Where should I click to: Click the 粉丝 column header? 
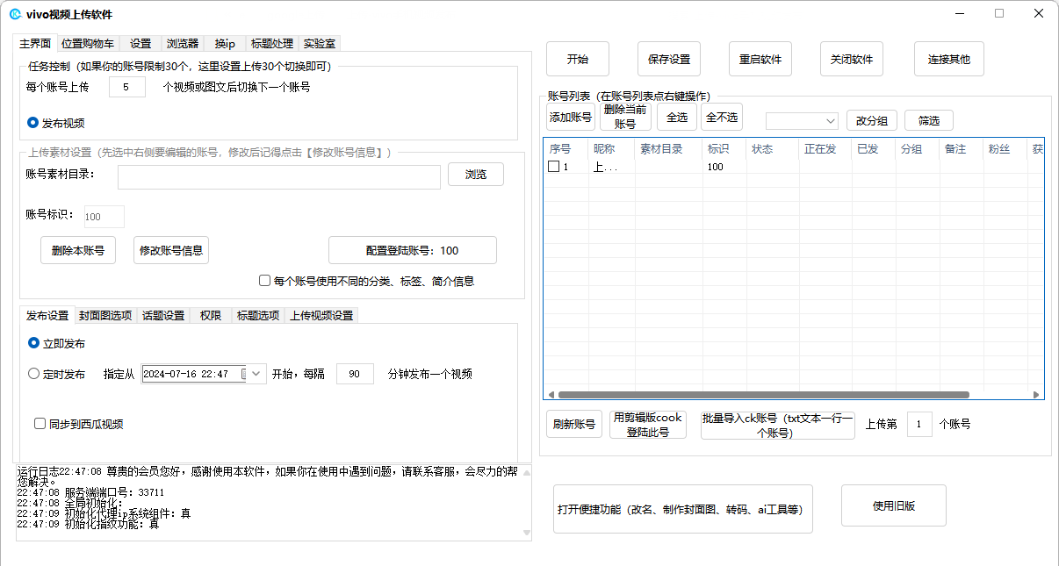pyautogui.click(x=1005, y=149)
